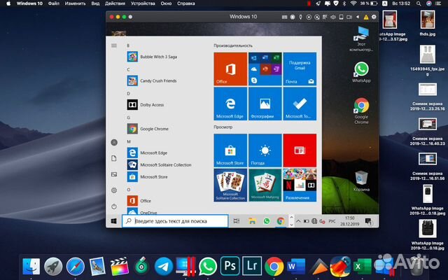448x280 pixels.
Task: Select 15493945_fpx.jpeg on Mac desktop
Action: point(428,60)
